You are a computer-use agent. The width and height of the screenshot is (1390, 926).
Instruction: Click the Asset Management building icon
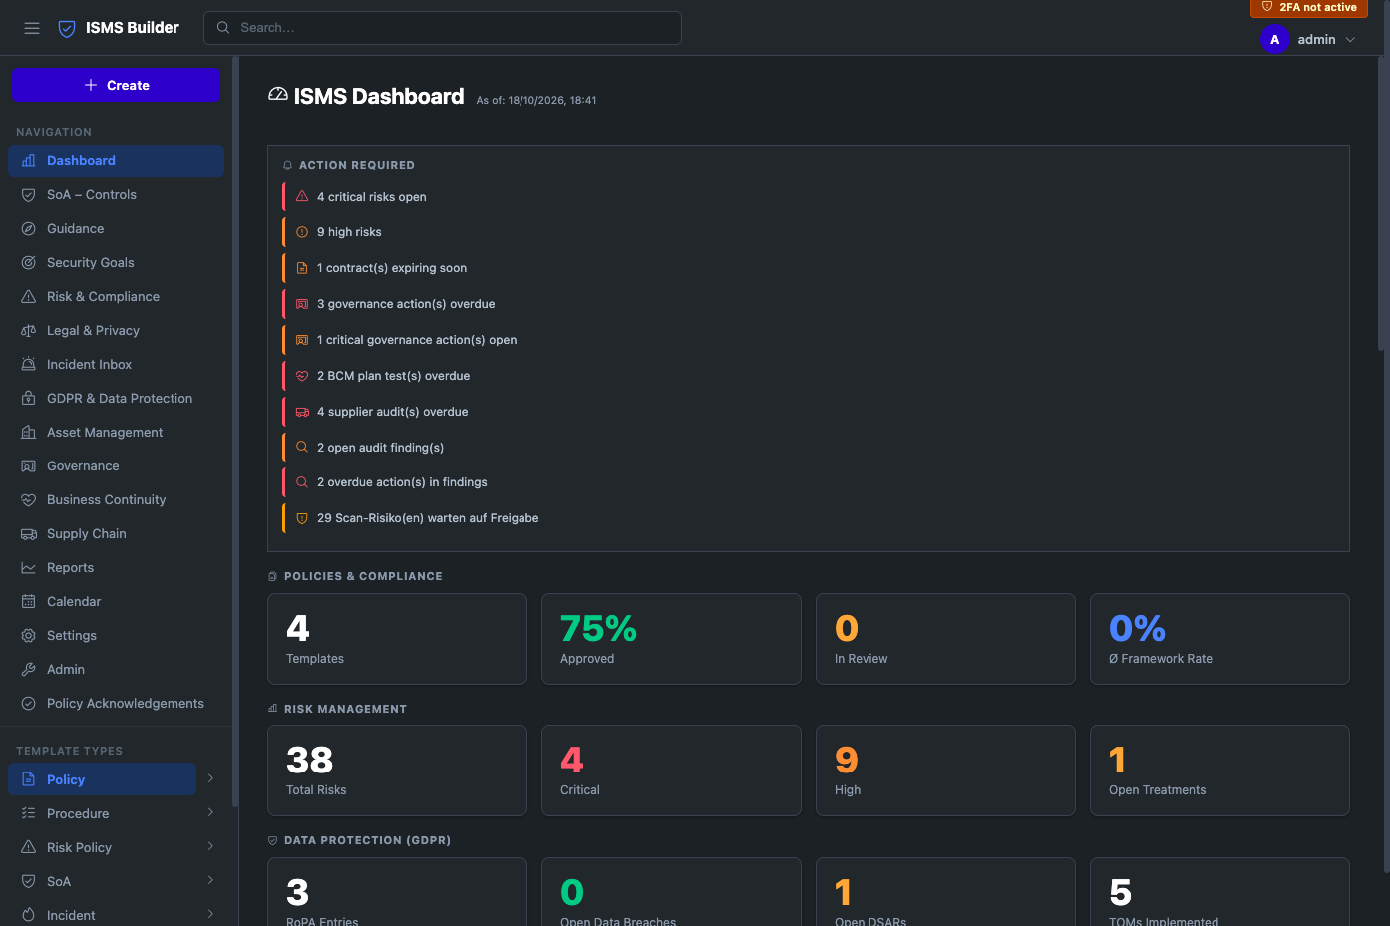coord(29,433)
